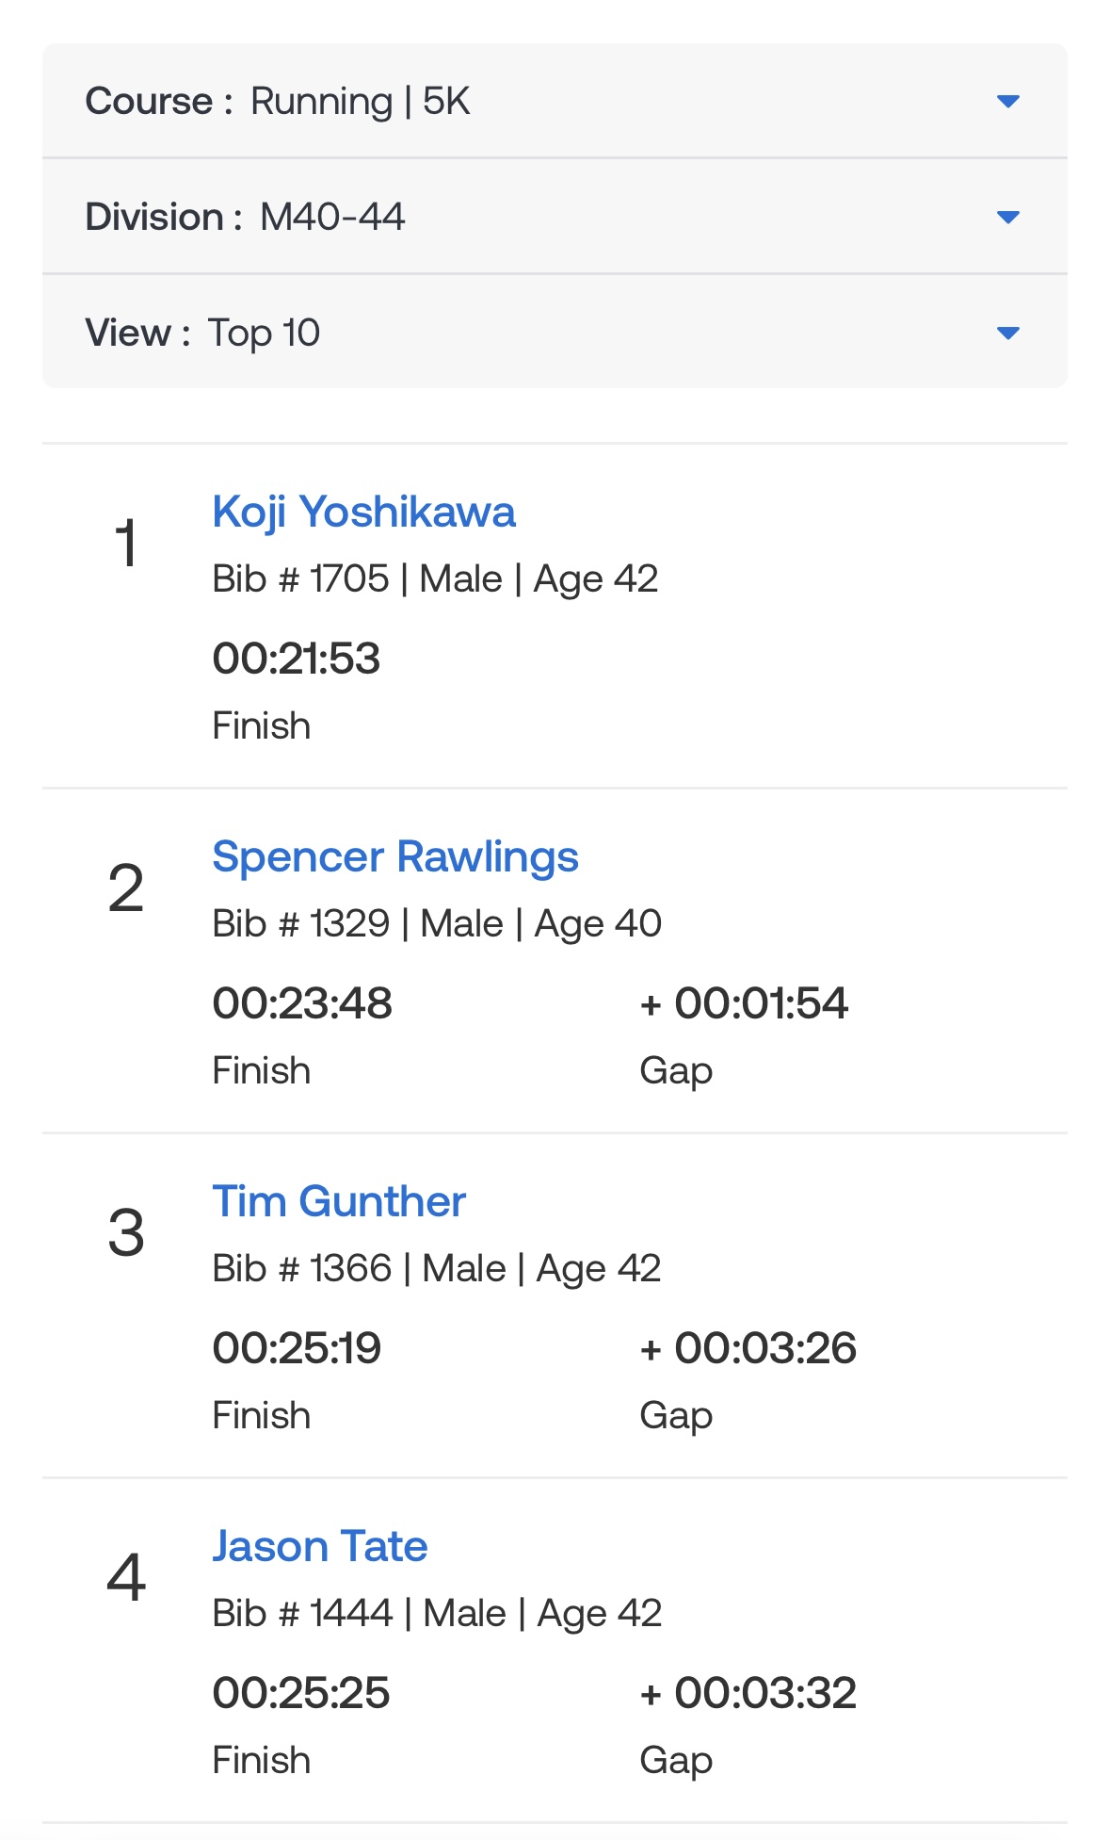Click the rank 2 place number
The width and height of the screenshot is (1110, 1840).
coord(126,888)
